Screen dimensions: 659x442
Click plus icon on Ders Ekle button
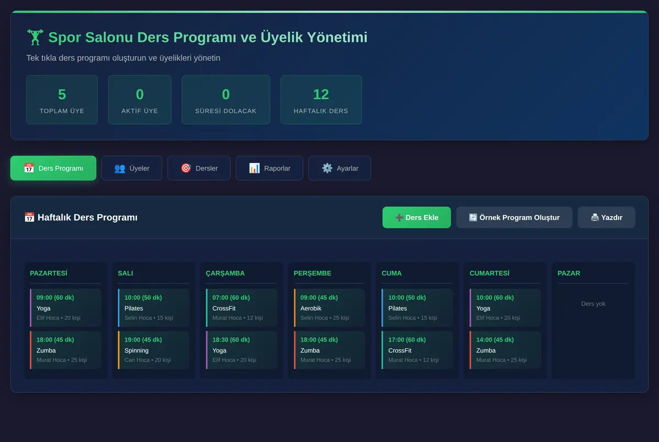(x=399, y=218)
